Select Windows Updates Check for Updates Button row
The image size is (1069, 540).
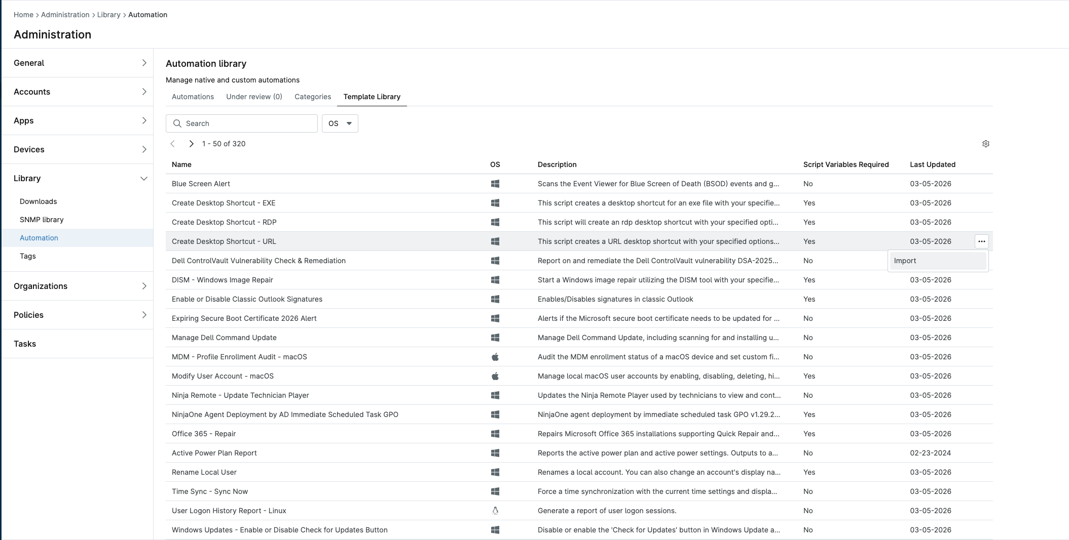tap(579, 530)
